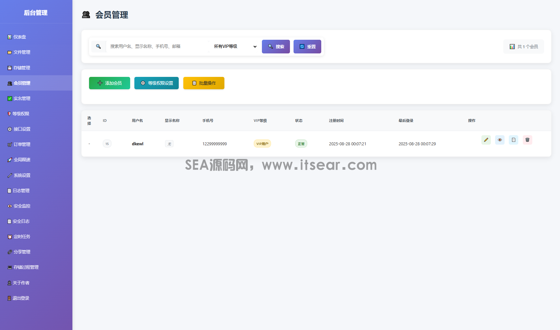Open the document icon in dkewl's row
Screen dimensions: 560x330
coord(513,140)
